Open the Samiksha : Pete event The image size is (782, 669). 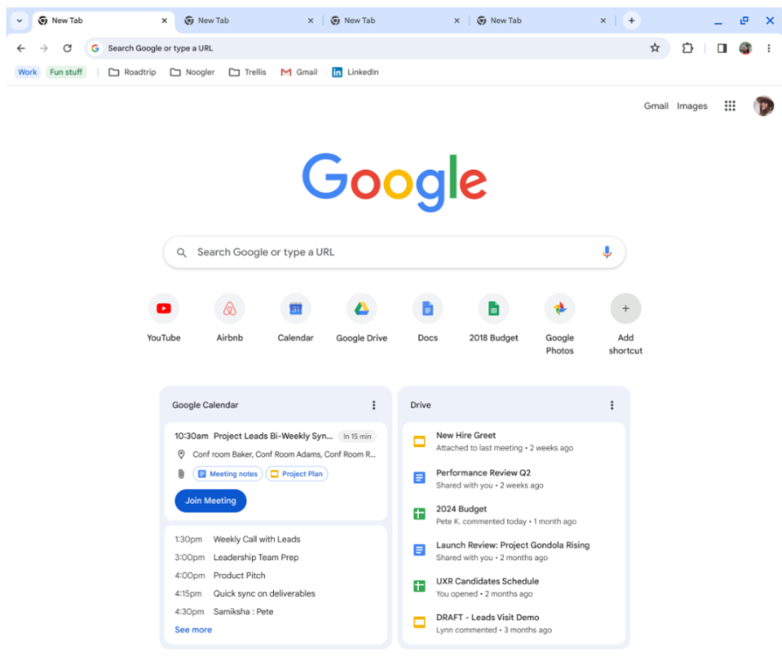[243, 612]
